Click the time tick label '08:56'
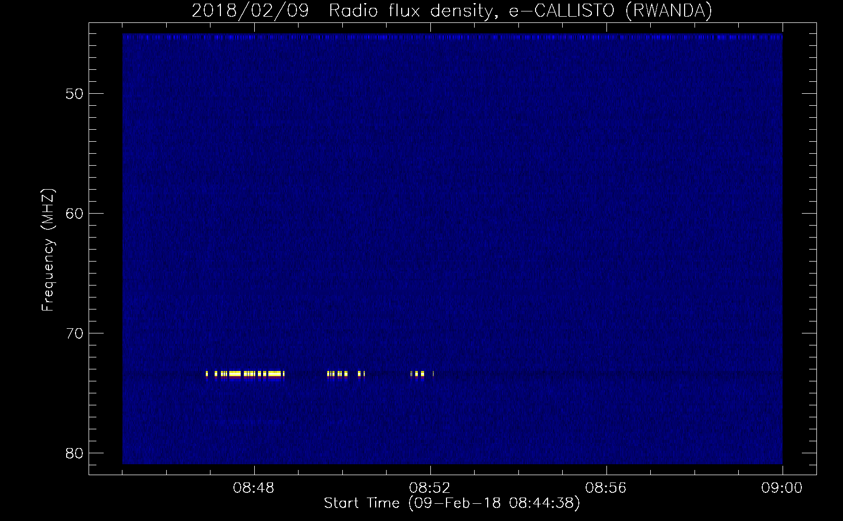Image resolution: width=843 pixels, height=521 pixels. pyautogui.click(x=606, y=488)
